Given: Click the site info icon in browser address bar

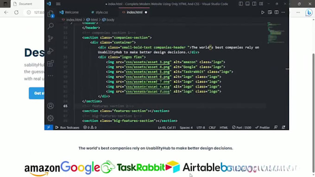Looking at the screenshot, I should (x=29, y=12).
